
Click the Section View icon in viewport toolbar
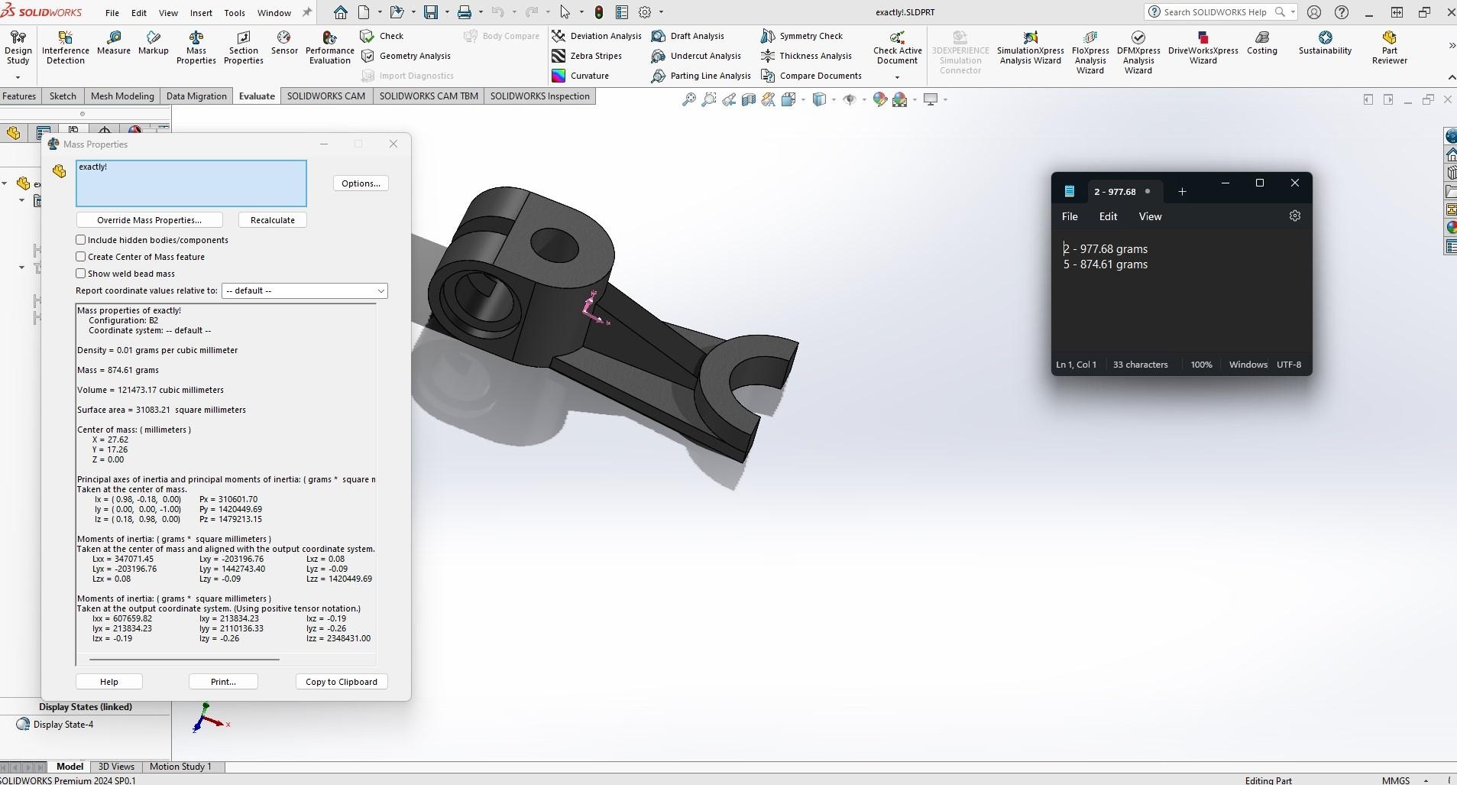749,99
